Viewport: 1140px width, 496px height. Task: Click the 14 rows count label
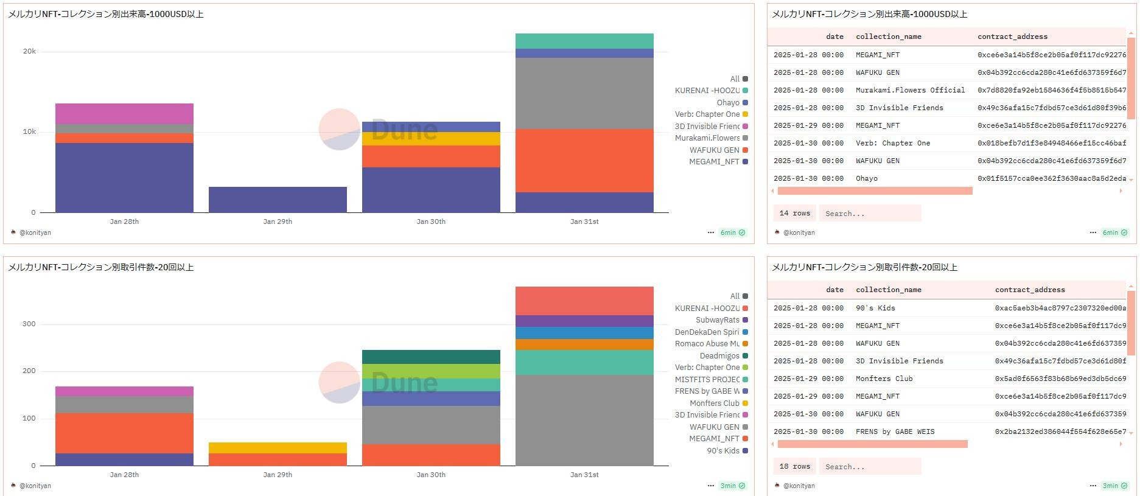(x=794, y=214)
